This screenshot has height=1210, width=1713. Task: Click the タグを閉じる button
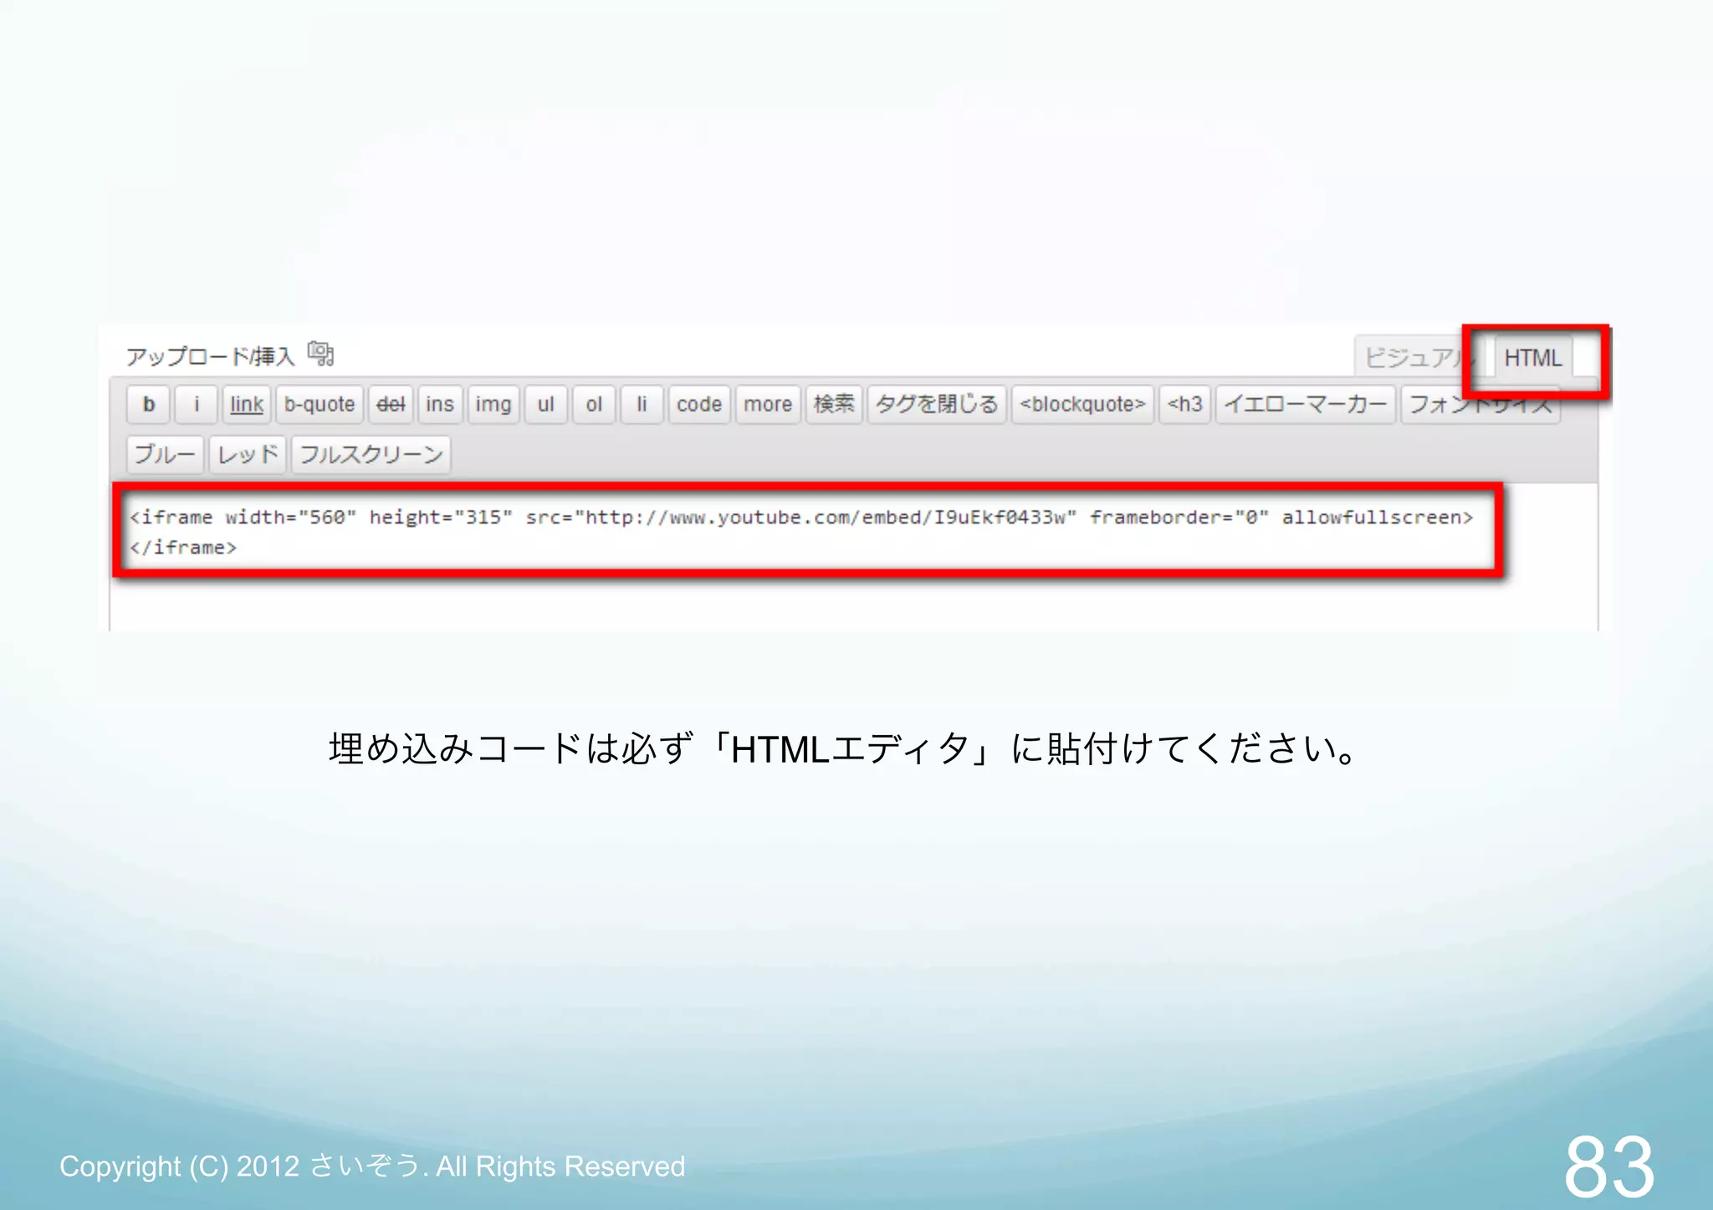pyautogui.click(x=937, y=405)
